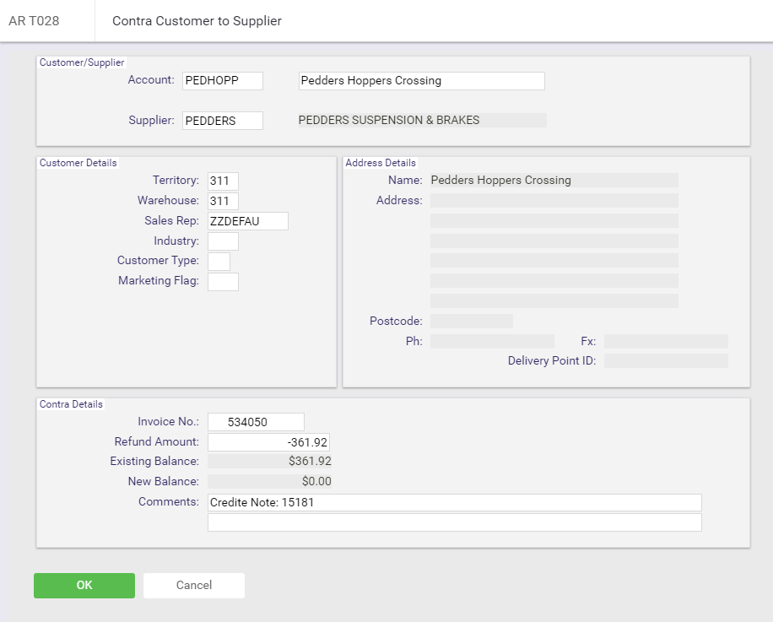Click the Invoice No. field 534050
This screenshot has width=773, height=622.
click(x=256, y=422)
